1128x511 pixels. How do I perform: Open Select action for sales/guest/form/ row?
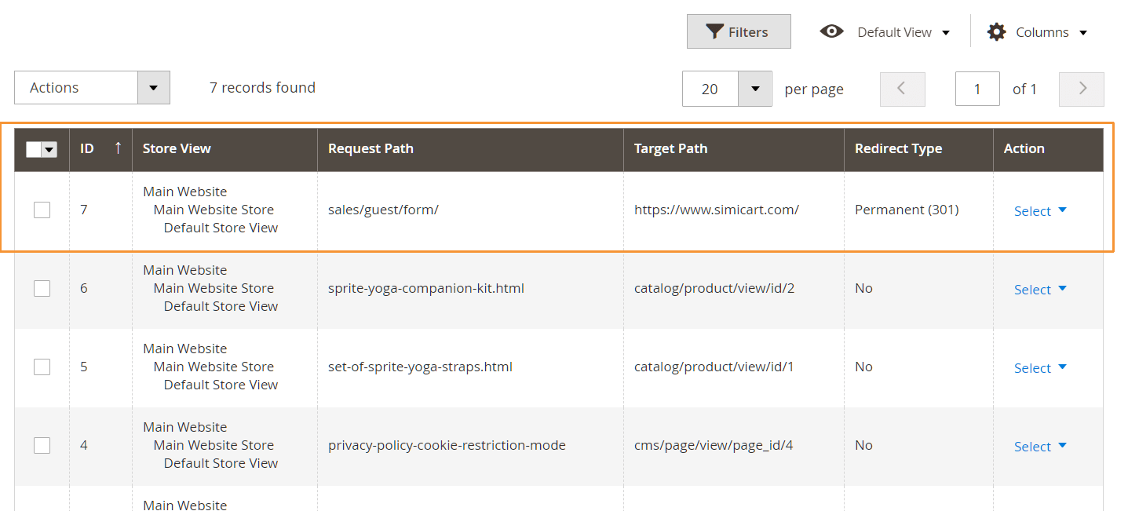(x=1040, y=210)
